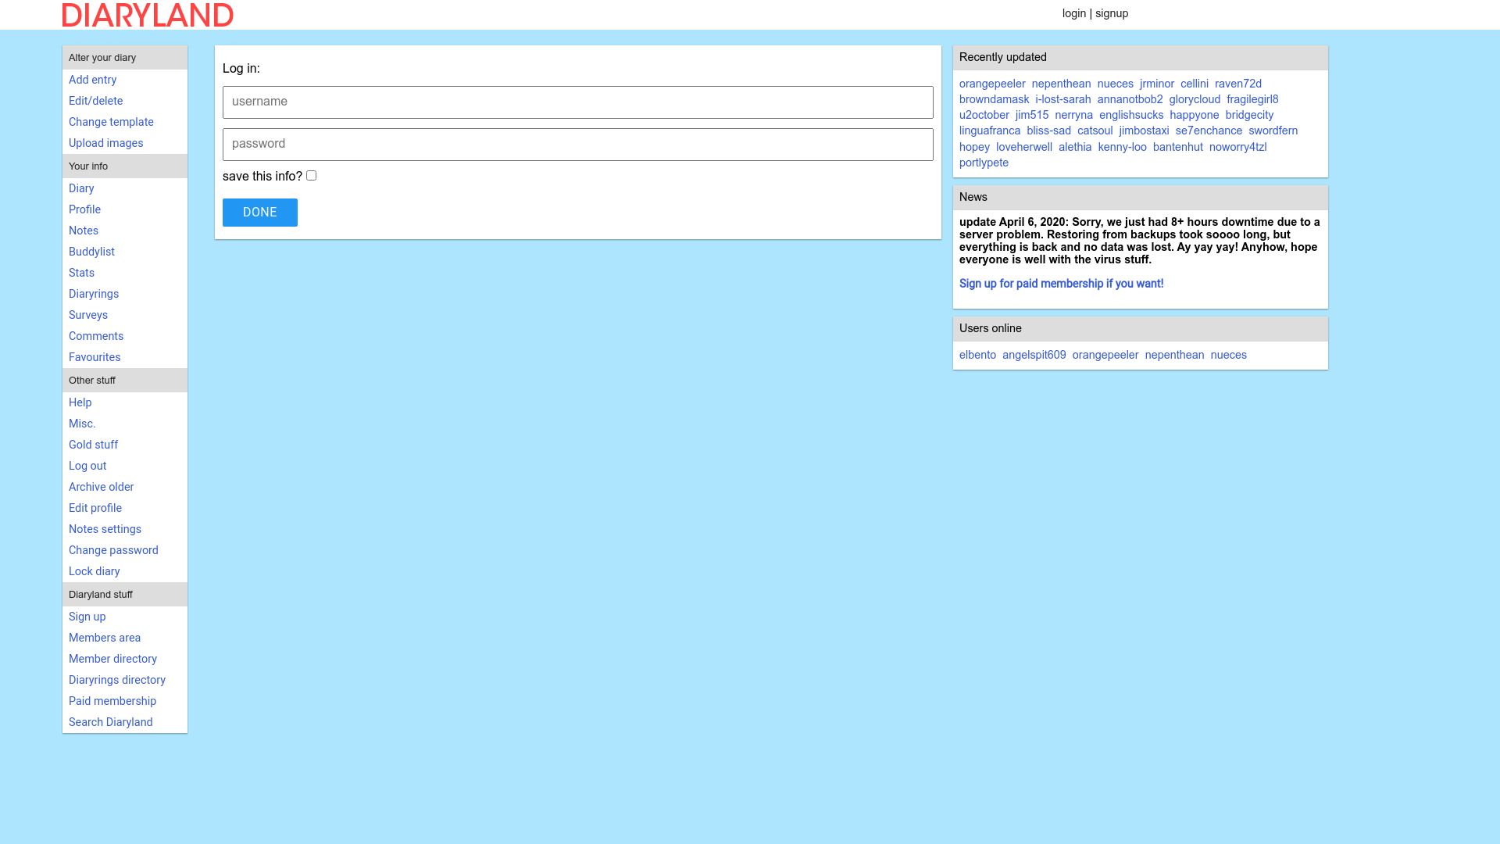This screenshot has width=1500, height=844.
Task: Open Surveys in sidebar
Action: 88,315
